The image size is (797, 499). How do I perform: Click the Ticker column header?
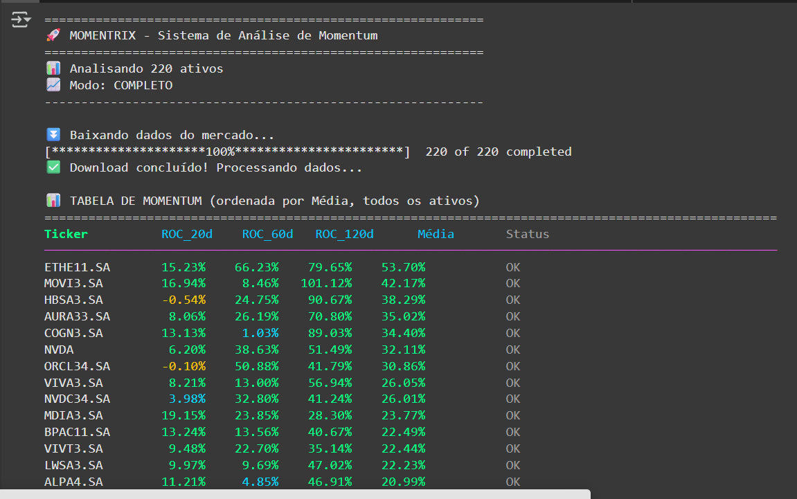pos(66,234)
